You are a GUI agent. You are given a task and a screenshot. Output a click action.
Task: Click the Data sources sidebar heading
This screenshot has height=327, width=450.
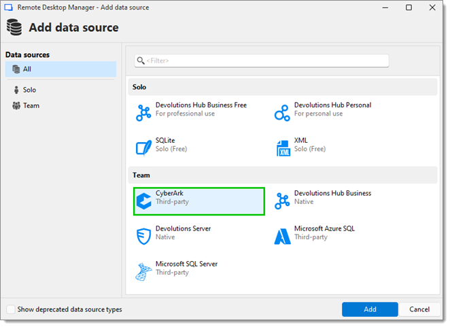[28, 55]
